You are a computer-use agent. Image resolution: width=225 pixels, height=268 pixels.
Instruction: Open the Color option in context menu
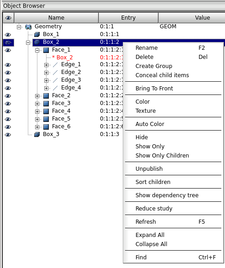143,102
